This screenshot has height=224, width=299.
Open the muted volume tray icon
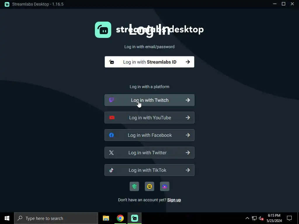(261, 218)
